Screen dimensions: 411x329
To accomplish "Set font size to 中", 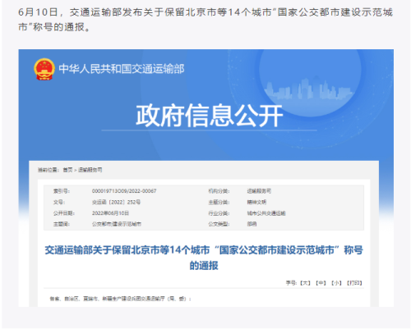I will click(321, 283).
